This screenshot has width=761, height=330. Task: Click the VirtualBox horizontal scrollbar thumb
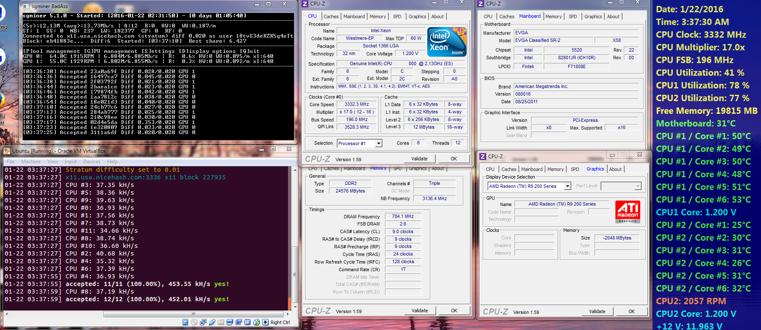(194, 314)
